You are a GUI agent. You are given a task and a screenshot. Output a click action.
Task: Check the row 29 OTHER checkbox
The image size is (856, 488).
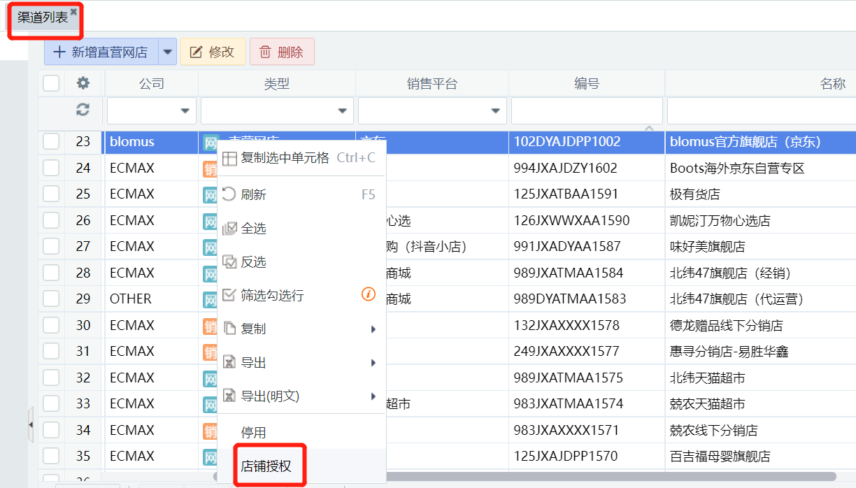51,299
